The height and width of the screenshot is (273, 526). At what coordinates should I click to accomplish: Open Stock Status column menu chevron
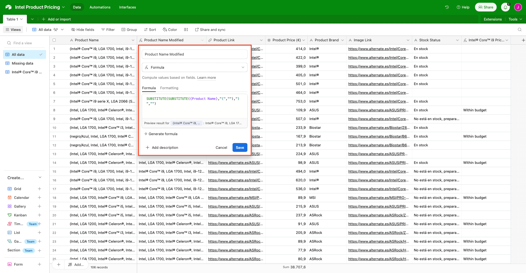point(457,40)
